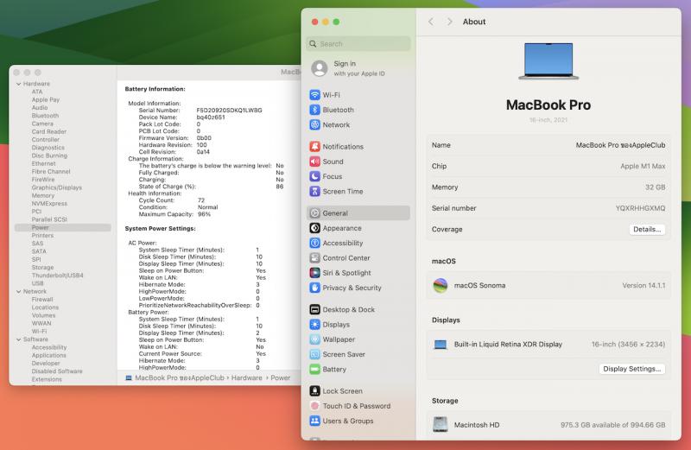
Task: Select Apple Pay in System Information sidebar
Action: click(46, 99)
